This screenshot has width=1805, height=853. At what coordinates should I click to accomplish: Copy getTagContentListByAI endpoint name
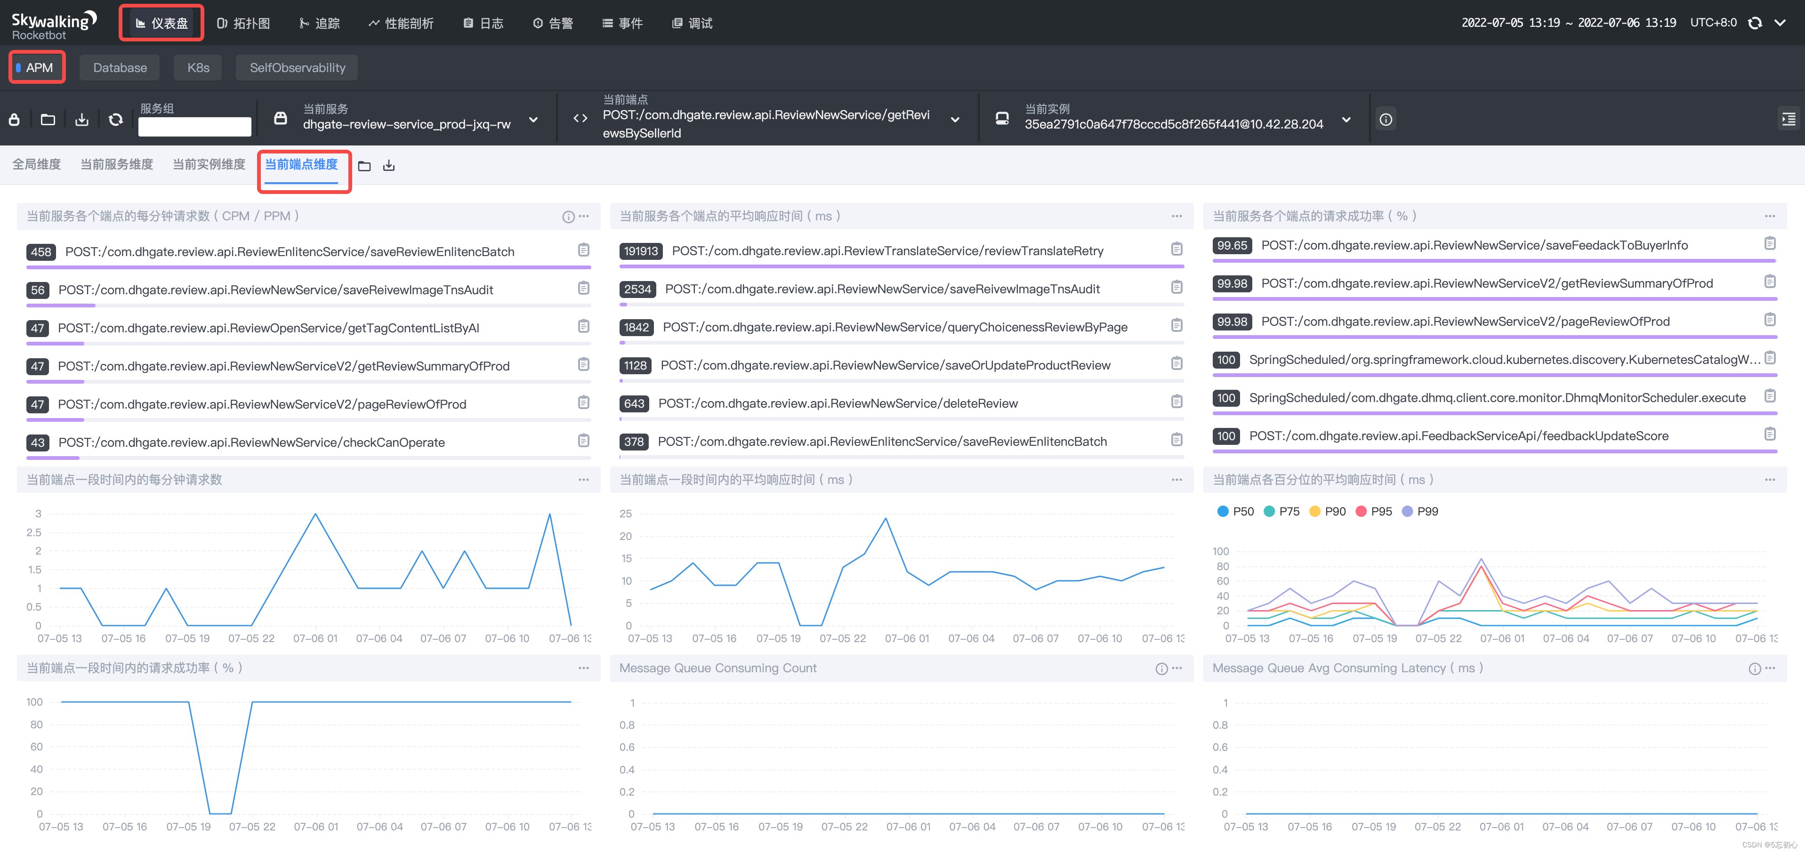(x=584, y=327)
